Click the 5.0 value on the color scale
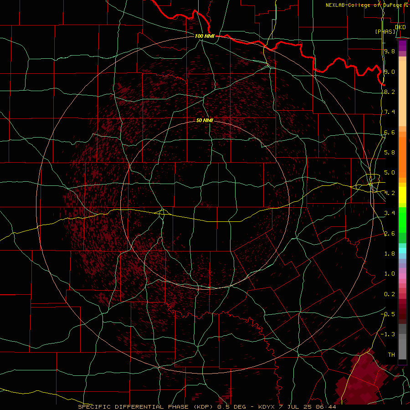Image resolution: width=410 pixels, height=410 pixels. click(x=389, y=173)
